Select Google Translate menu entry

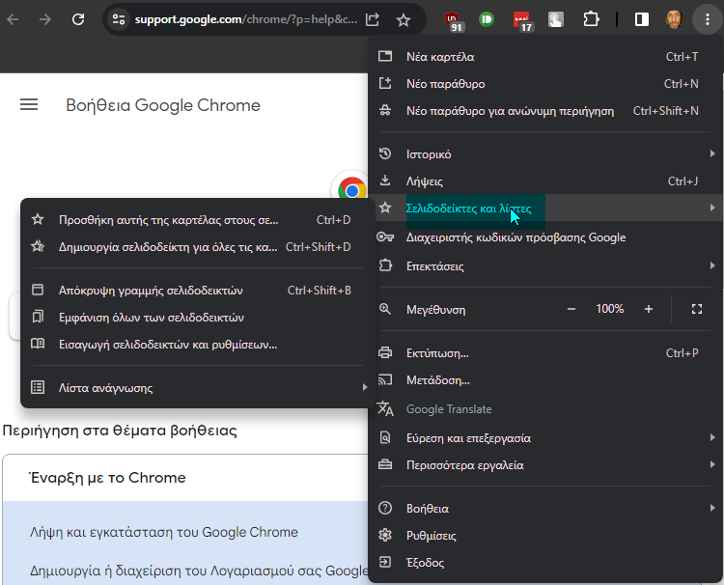pyautogui.click(x=545, y=409)
